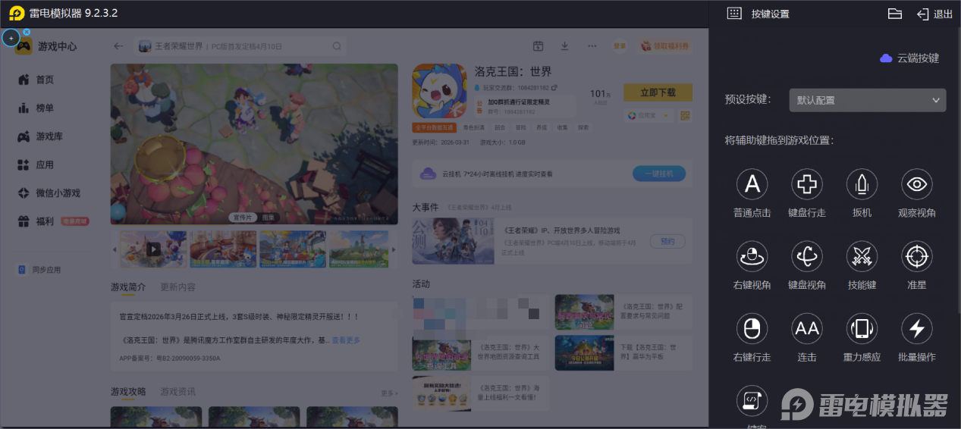Viewport: 961px width, 429px height.
Task: Select the 键盘视角 key icon
Action: click(807, 256)
